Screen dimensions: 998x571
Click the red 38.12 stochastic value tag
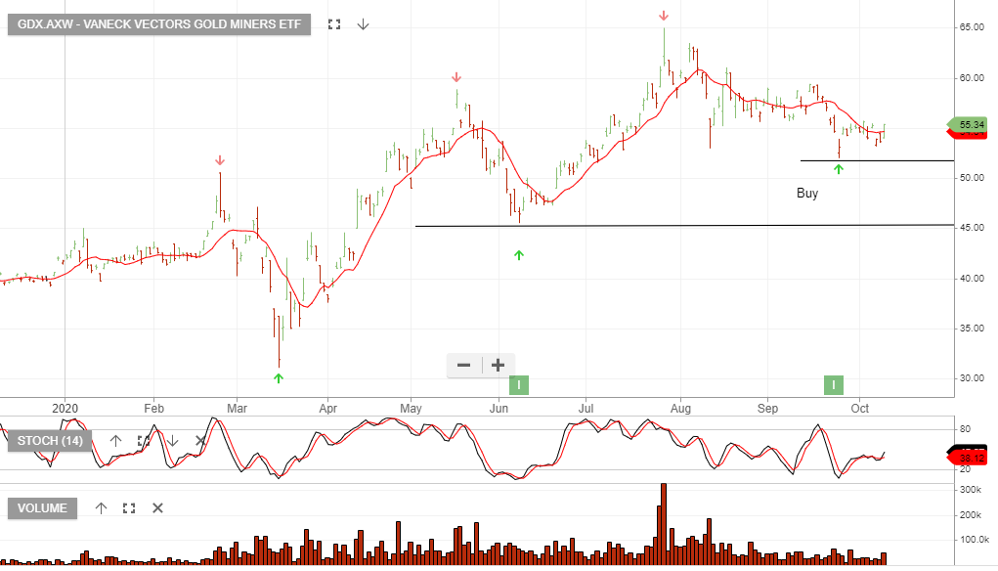968,458
